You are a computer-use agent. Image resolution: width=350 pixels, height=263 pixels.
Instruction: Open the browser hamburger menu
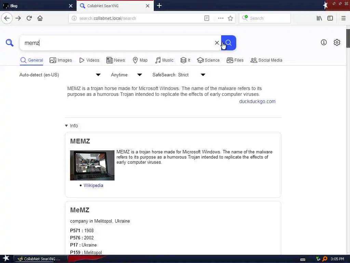point(343,18)
